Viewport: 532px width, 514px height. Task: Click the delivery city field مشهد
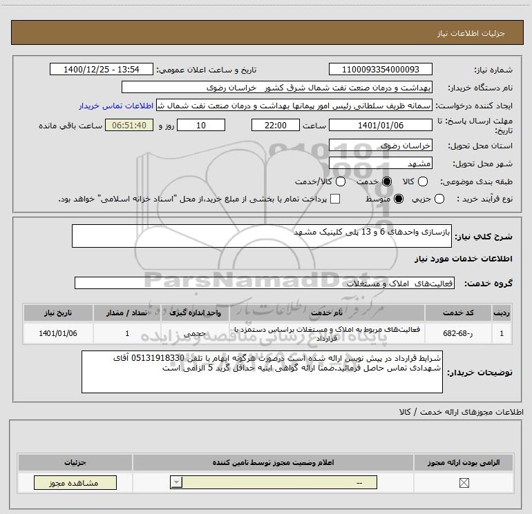pyautogui.click(x=380, y=163)
